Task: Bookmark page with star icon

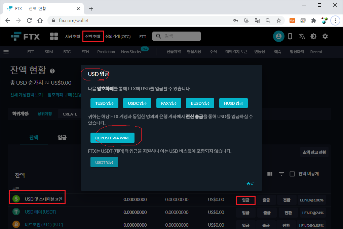Action: click(278, 20)
